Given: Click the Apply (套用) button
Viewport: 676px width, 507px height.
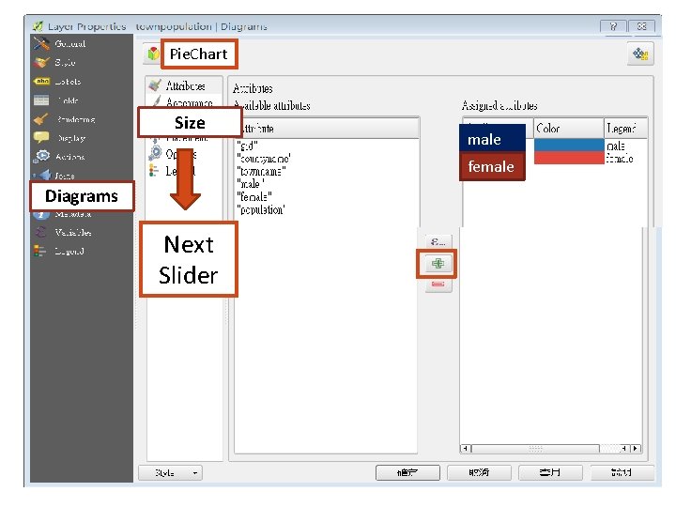Looking at the screenshot, I should pyautogui.click(x=550, y=472).
